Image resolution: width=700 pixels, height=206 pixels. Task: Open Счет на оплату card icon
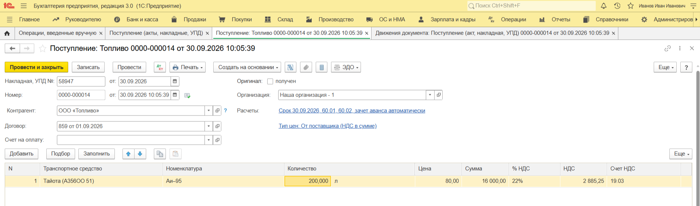click(x=217, y=140)
